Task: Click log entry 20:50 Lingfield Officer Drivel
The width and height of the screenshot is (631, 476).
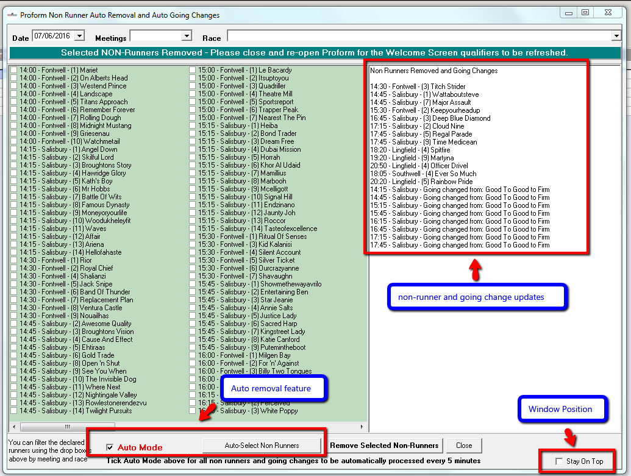Action: (419, 166)
